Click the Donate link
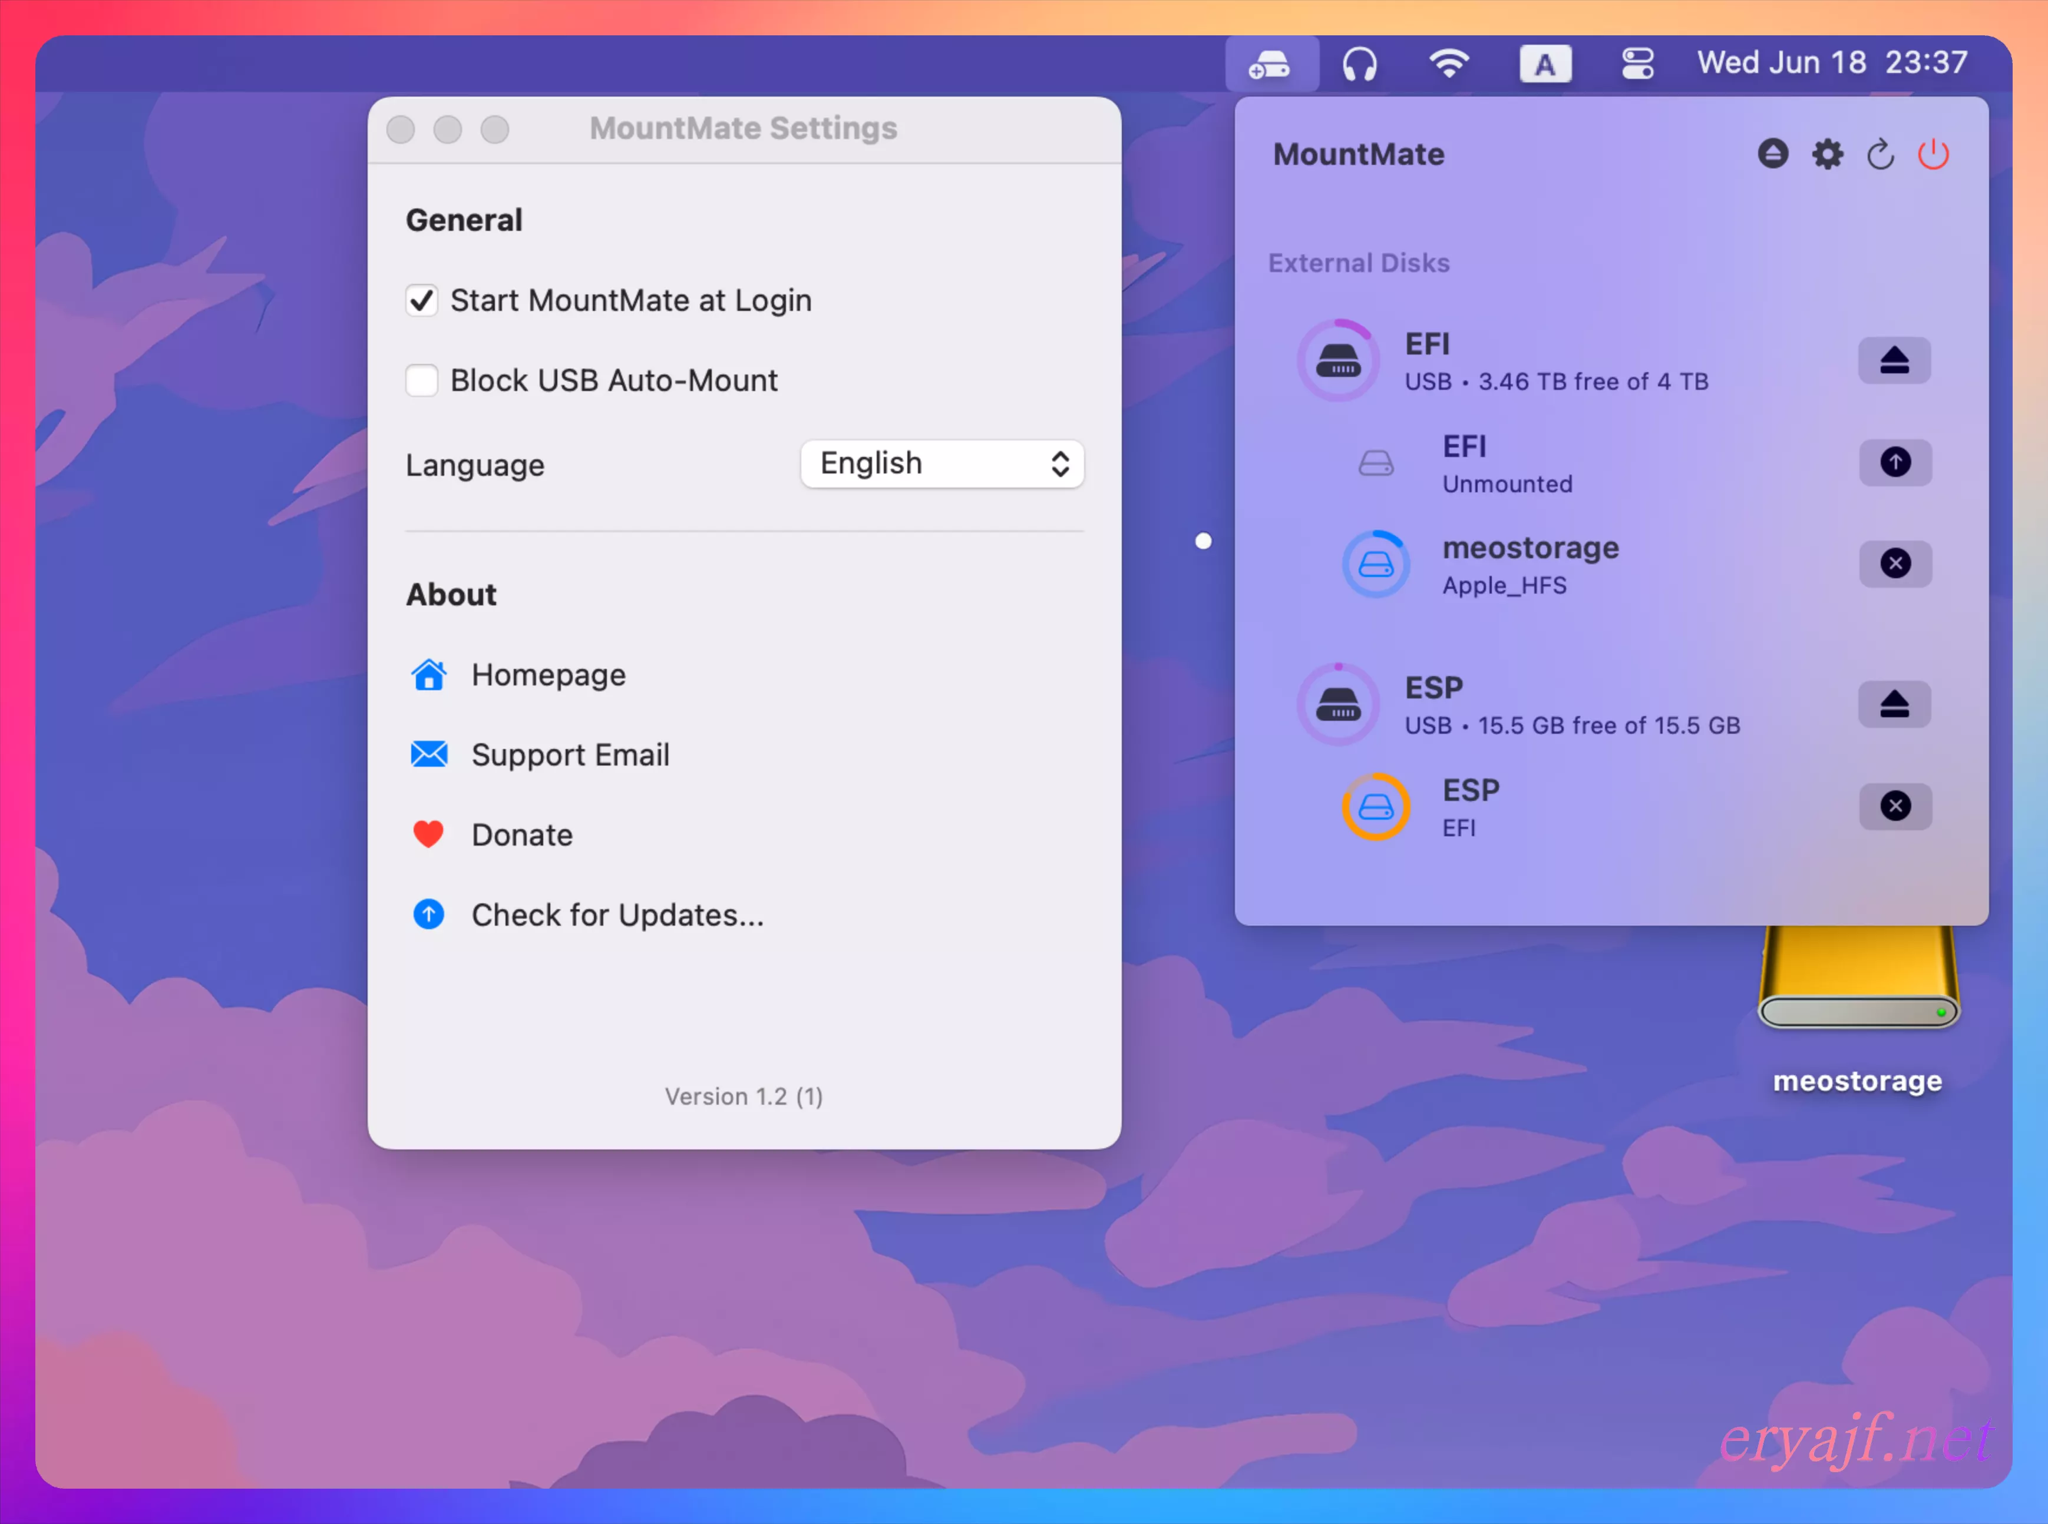This screenshot has width=2048, height=1524. [x=521, y=835]
